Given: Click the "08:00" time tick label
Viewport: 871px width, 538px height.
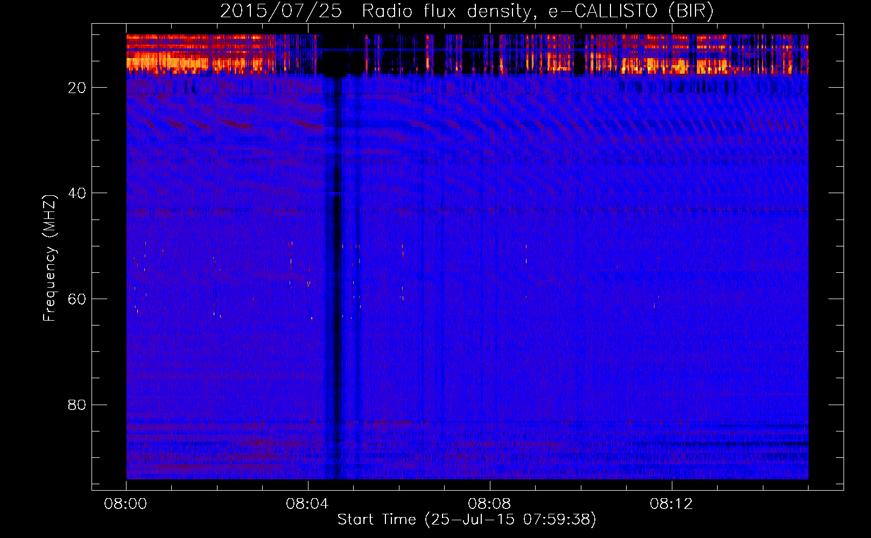Looking at the screenshot, I should [x=126, y=504].
